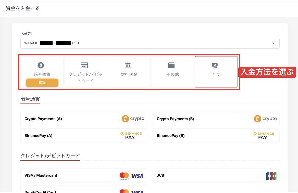Click crypto logo in Crypto Payments (B)
The height and width of the screenshot is (193, 298).
click(x=265, y=119)
